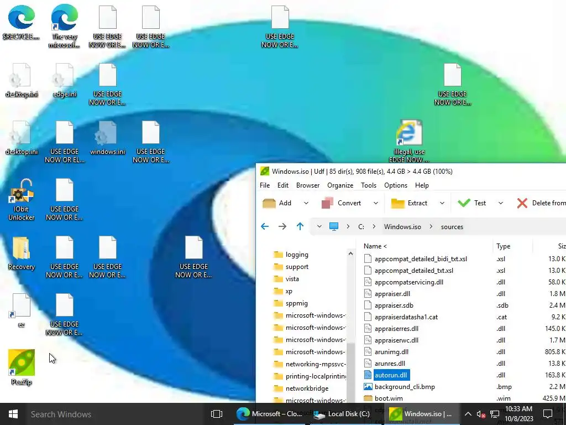The image size is (566, 425).
Task: Open the Add button dropdown arrow
Action: (x=306, y=203)
